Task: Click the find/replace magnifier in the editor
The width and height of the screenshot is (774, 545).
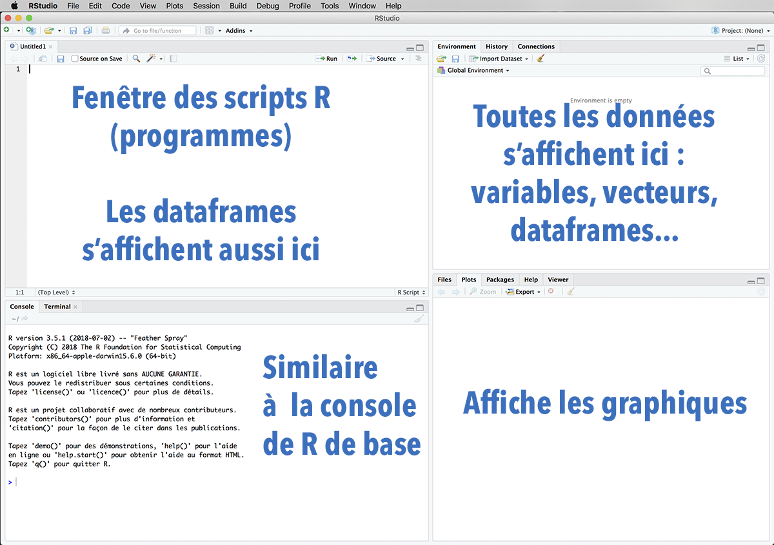Action: 136,59
